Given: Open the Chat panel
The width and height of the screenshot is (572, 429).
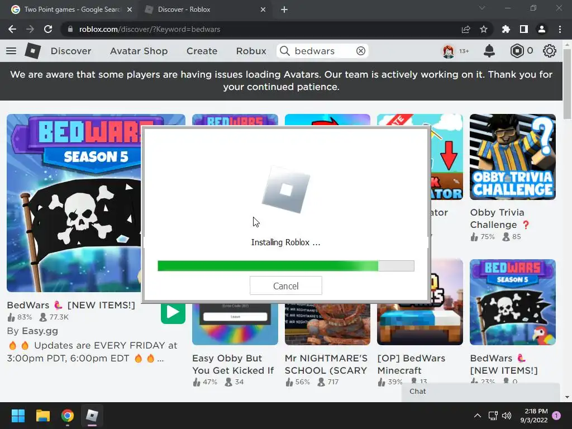Looking at the screenshot, I should 480,392.
